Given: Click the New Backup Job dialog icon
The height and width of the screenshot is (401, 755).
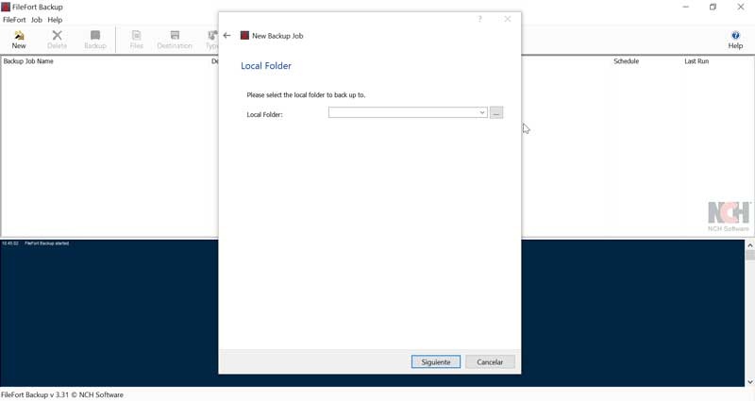Looking at the screenshot, I should click(x=244, y=35).
